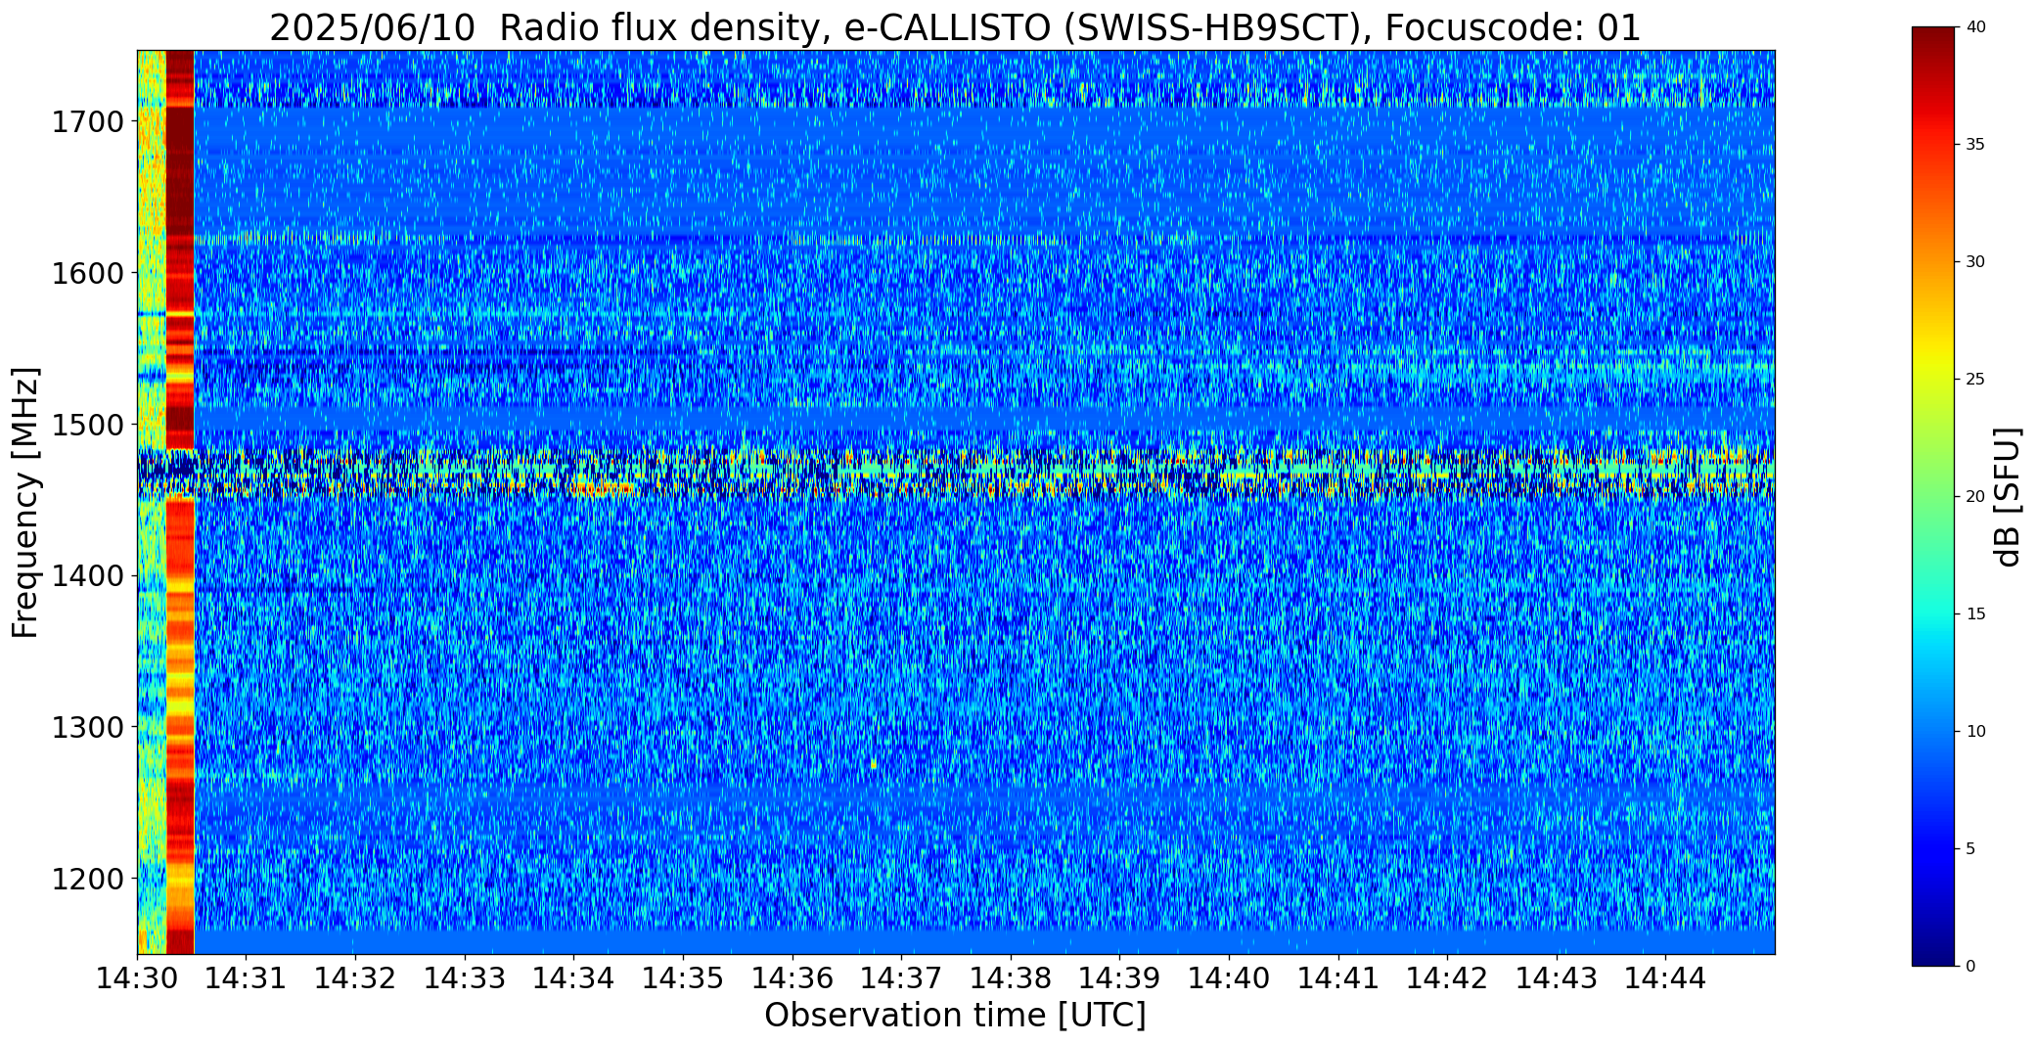Click the 14:37 time tick label
This screenshot has width=2037, height=1044.
coord(901,977)
